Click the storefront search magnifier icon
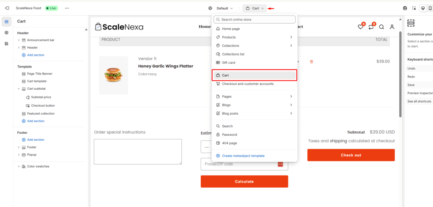This screenshot has width=433, height=207. [381, 27]
